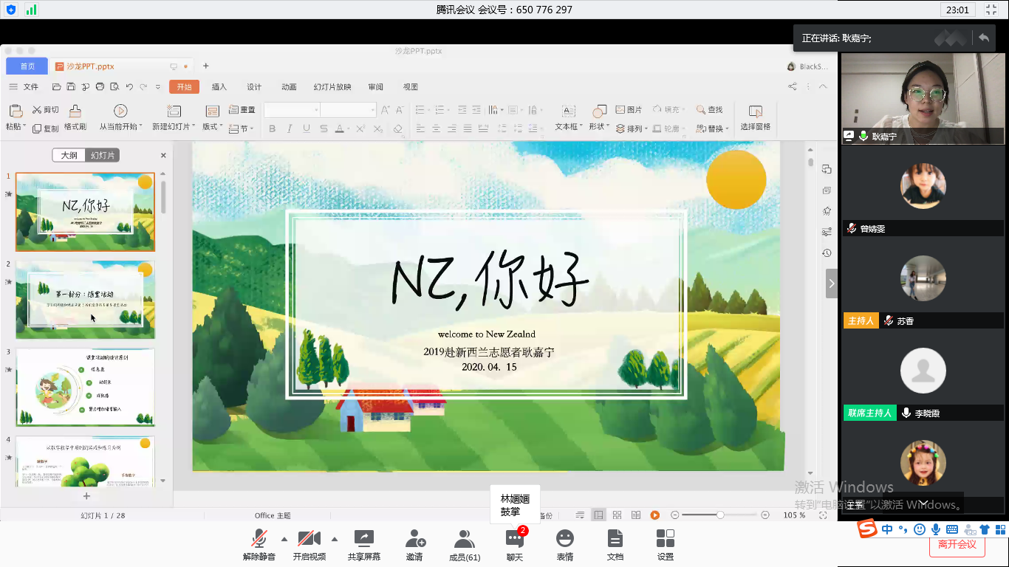Click the 首页 home tab button
Screen dimensions: 1009x567
27,66
